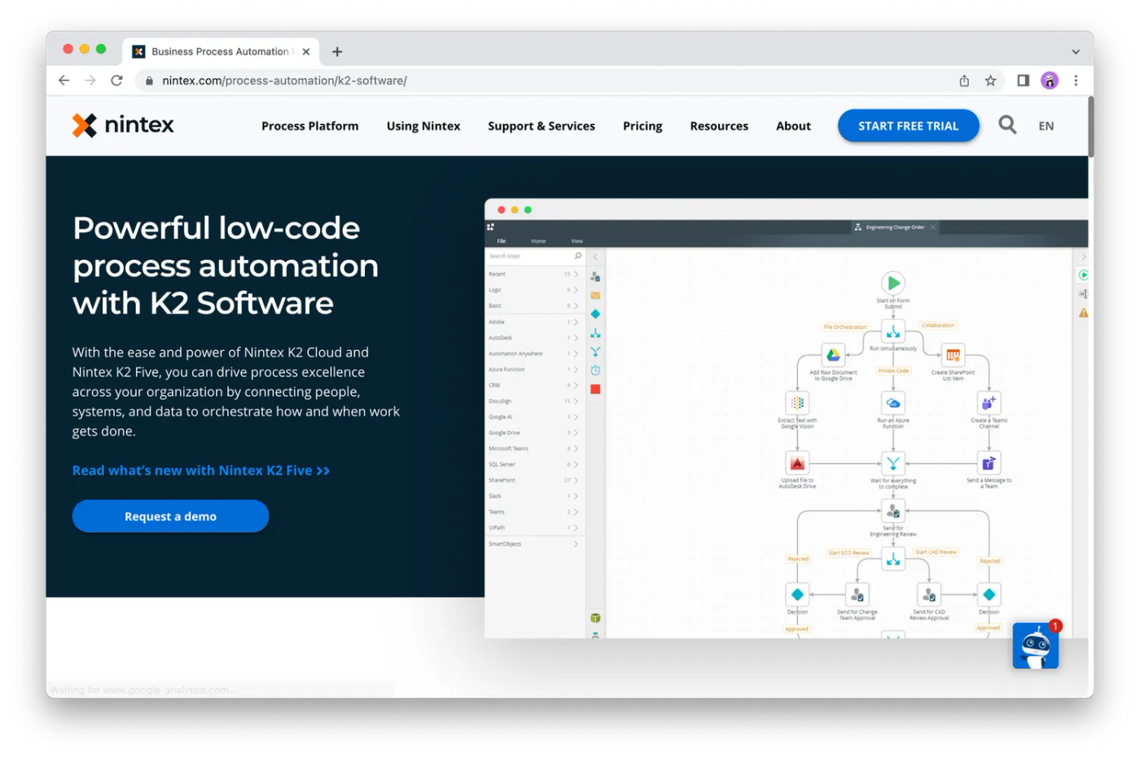Click the browser share icon
Screen dimensions: 1140x759
click(964, 81)
